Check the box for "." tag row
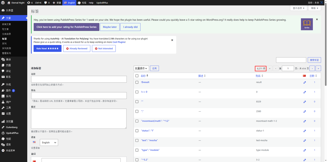 [x=137, y=111]
